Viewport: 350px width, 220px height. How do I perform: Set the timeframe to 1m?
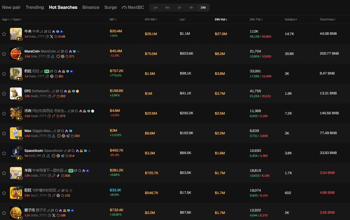point(155,8)
